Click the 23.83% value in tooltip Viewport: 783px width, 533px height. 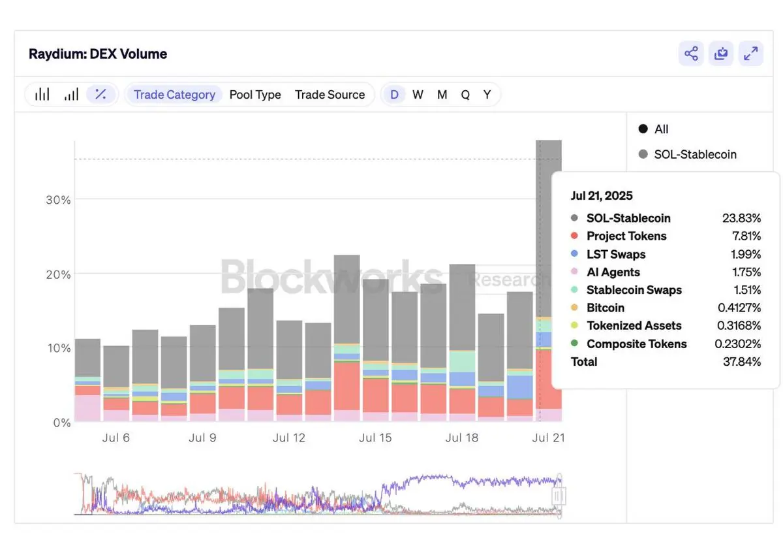[x=742, y=218]
